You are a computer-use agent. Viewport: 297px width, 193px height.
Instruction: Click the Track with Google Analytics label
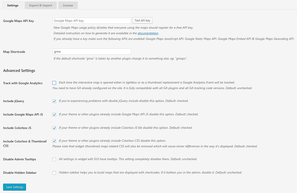[x=23, y=83]
